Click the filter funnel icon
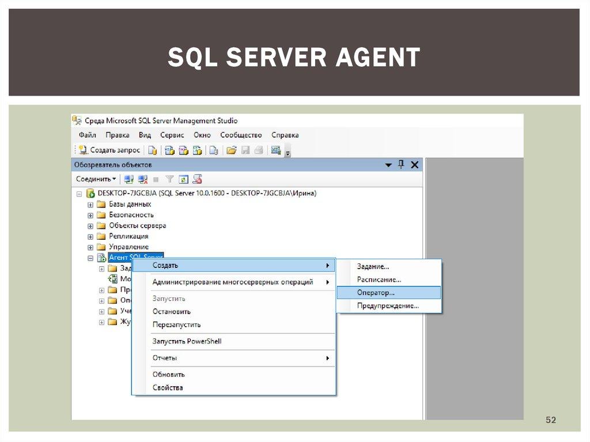590x442 pixels. [170, 179]
